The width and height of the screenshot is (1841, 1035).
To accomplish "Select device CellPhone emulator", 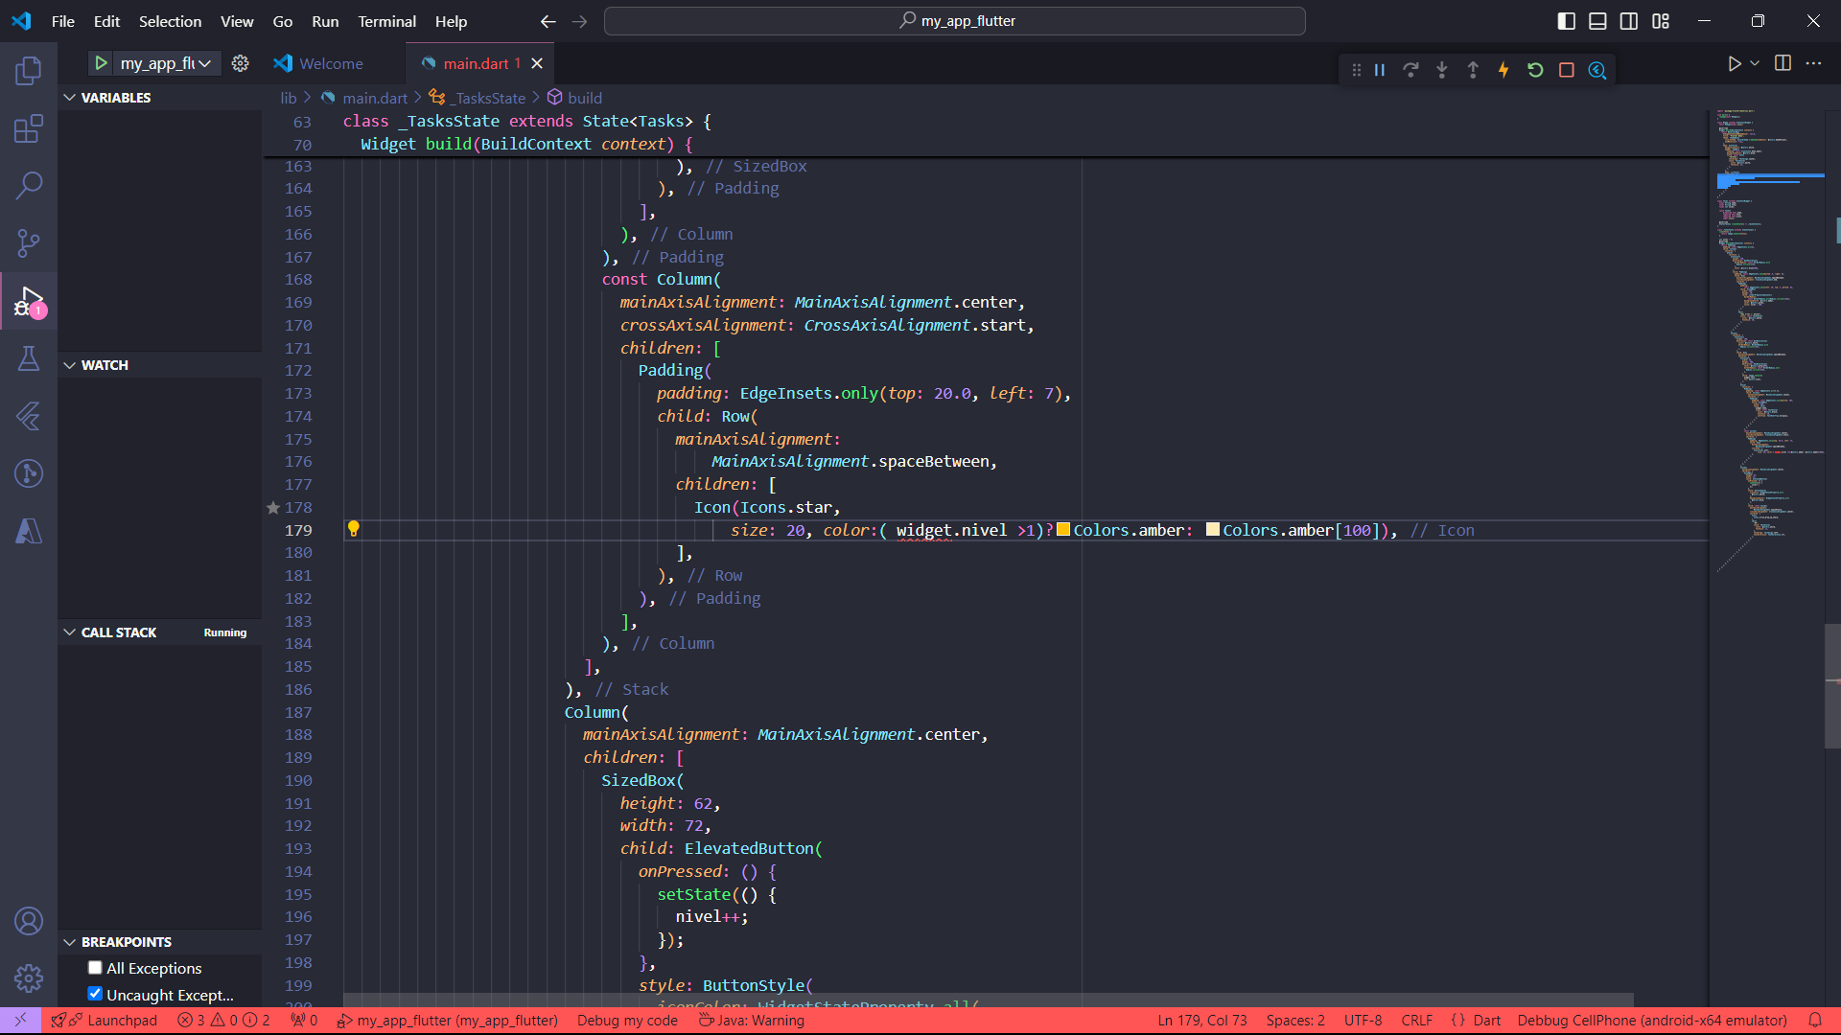I will point(1652,1021).
